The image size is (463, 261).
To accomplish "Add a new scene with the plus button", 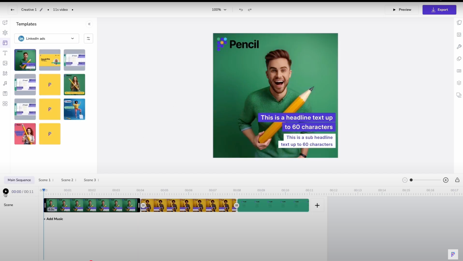I will [317, 205].
